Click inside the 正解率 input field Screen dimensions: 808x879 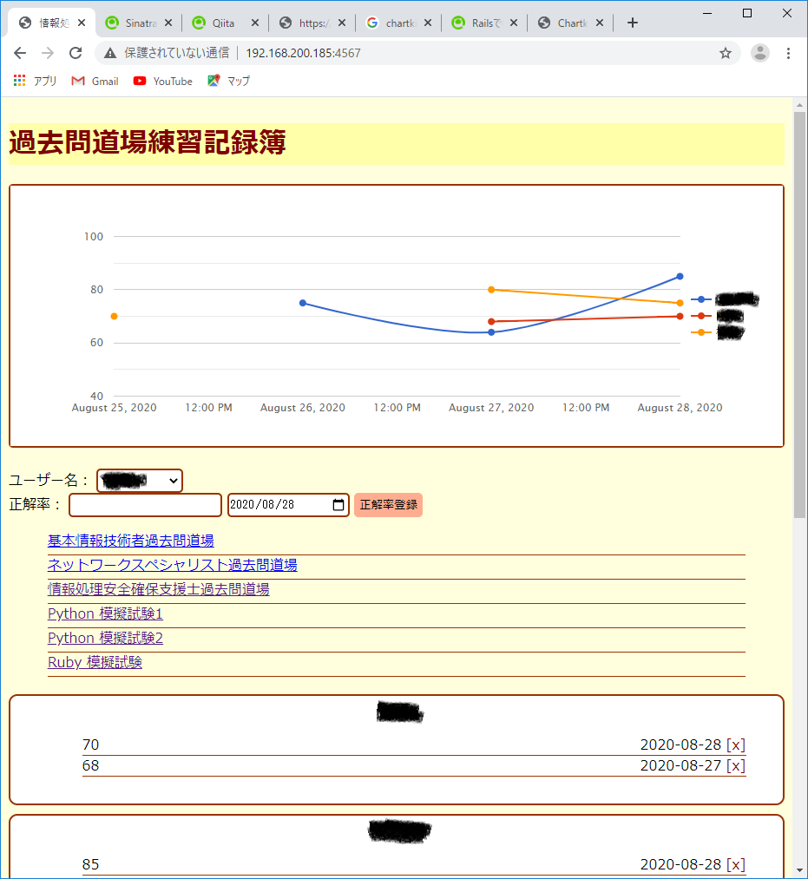pyautogui.click(x=143, y=504)
